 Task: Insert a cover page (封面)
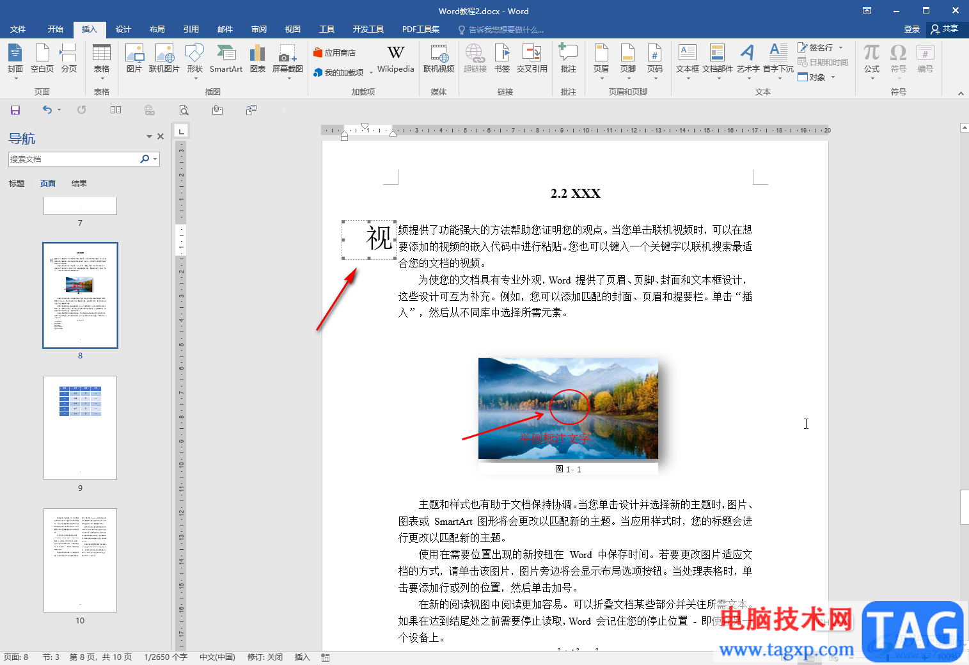(15, 61)
